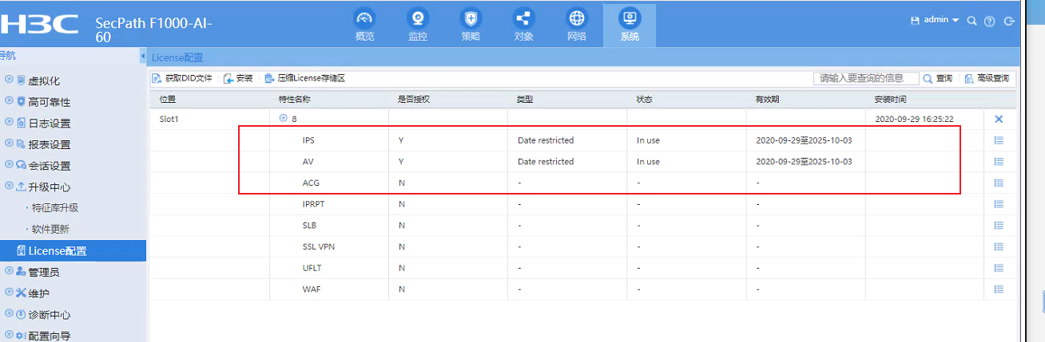Open the 策略 policy tab
1045x342 pixels.
coord(471,26)
